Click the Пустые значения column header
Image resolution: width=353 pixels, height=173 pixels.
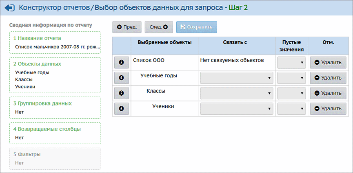[x=291, y=46]
